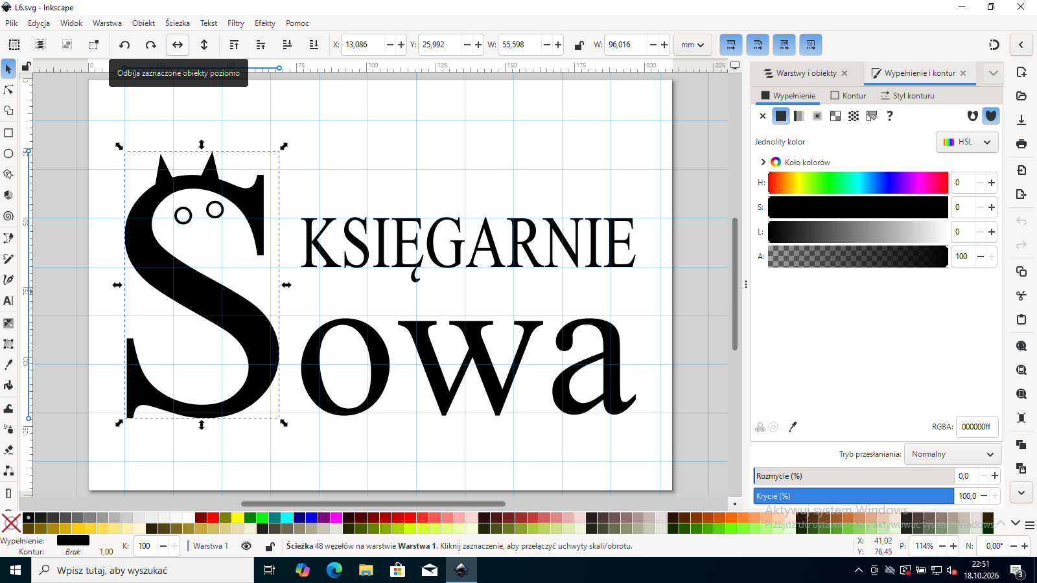1037x583 pixels.
Task: Select the Ellipse tool
Action: pyautogui.click(x=8, y=154)
